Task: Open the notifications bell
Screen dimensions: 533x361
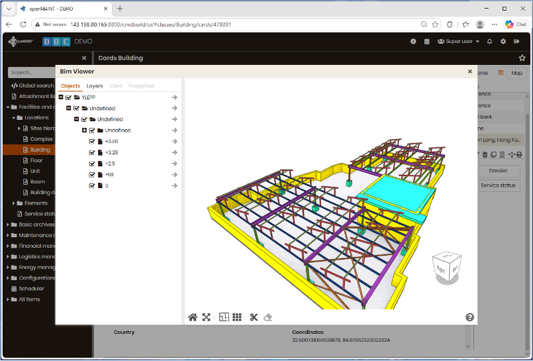Action: pyautogui.click(x=489, y=42)
